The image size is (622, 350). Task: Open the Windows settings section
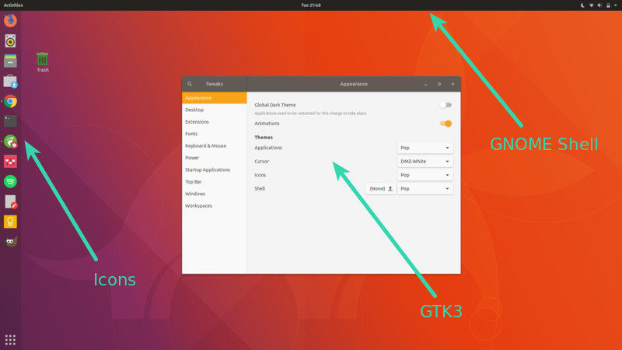click(x=215, y=194)
